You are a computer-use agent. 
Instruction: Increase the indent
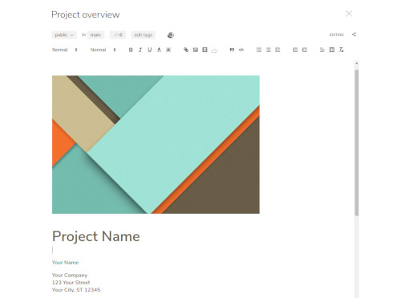(305, 50)
